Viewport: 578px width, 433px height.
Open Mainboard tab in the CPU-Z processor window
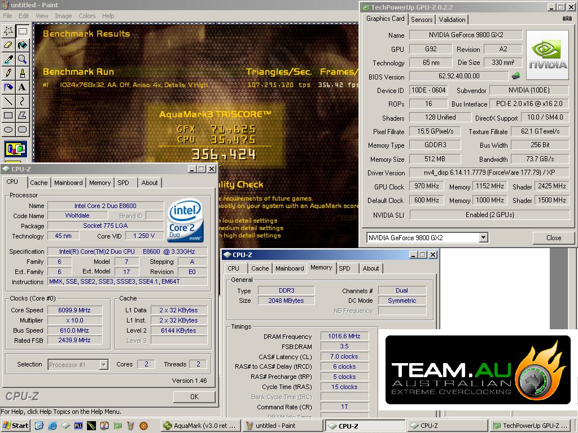coord(68,183)
